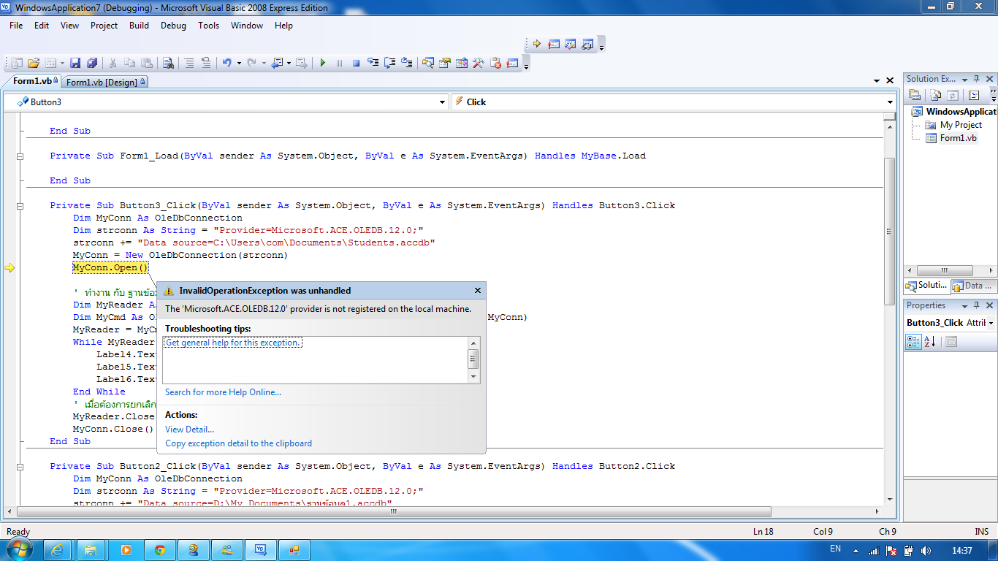Open the Button3_Click object dropdown in Properties

(991, 323)
